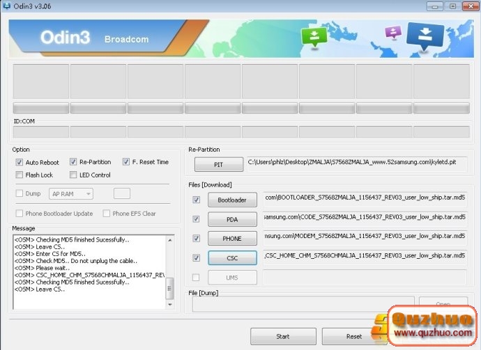The width and height of the screenshot is (481, 350).
Task: Click log line 'Check MD5.. Do not unplug the cable..'
Action: click(x=76, y=261)
